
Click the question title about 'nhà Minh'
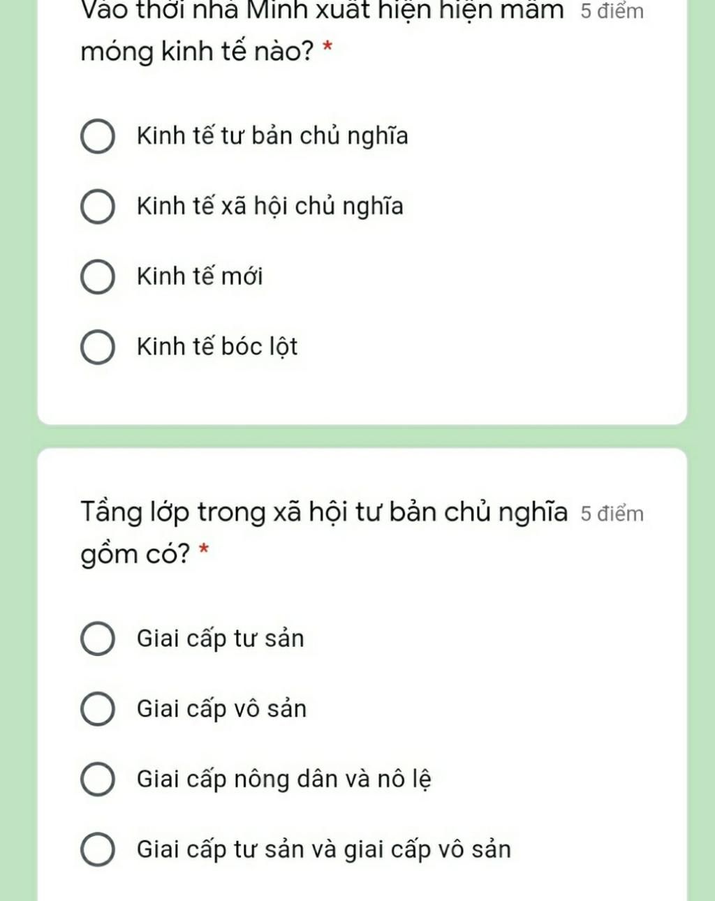click(x=322, y=31)
